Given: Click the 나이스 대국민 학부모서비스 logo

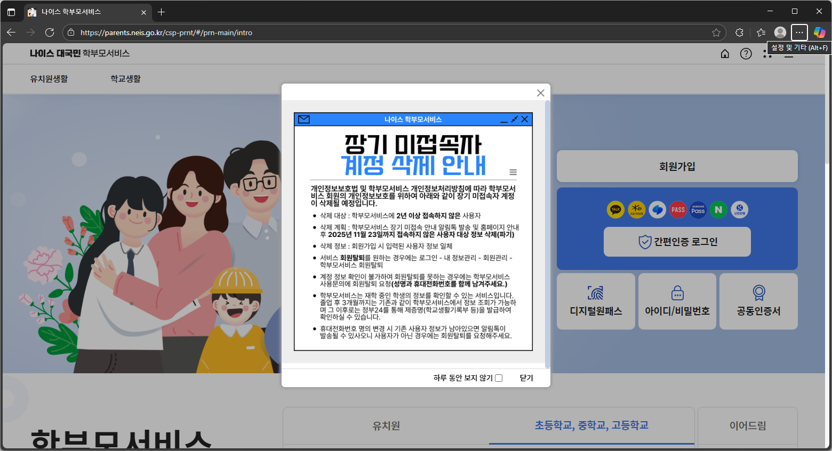Looking at the screenshot, I should (x=79, y=53).
